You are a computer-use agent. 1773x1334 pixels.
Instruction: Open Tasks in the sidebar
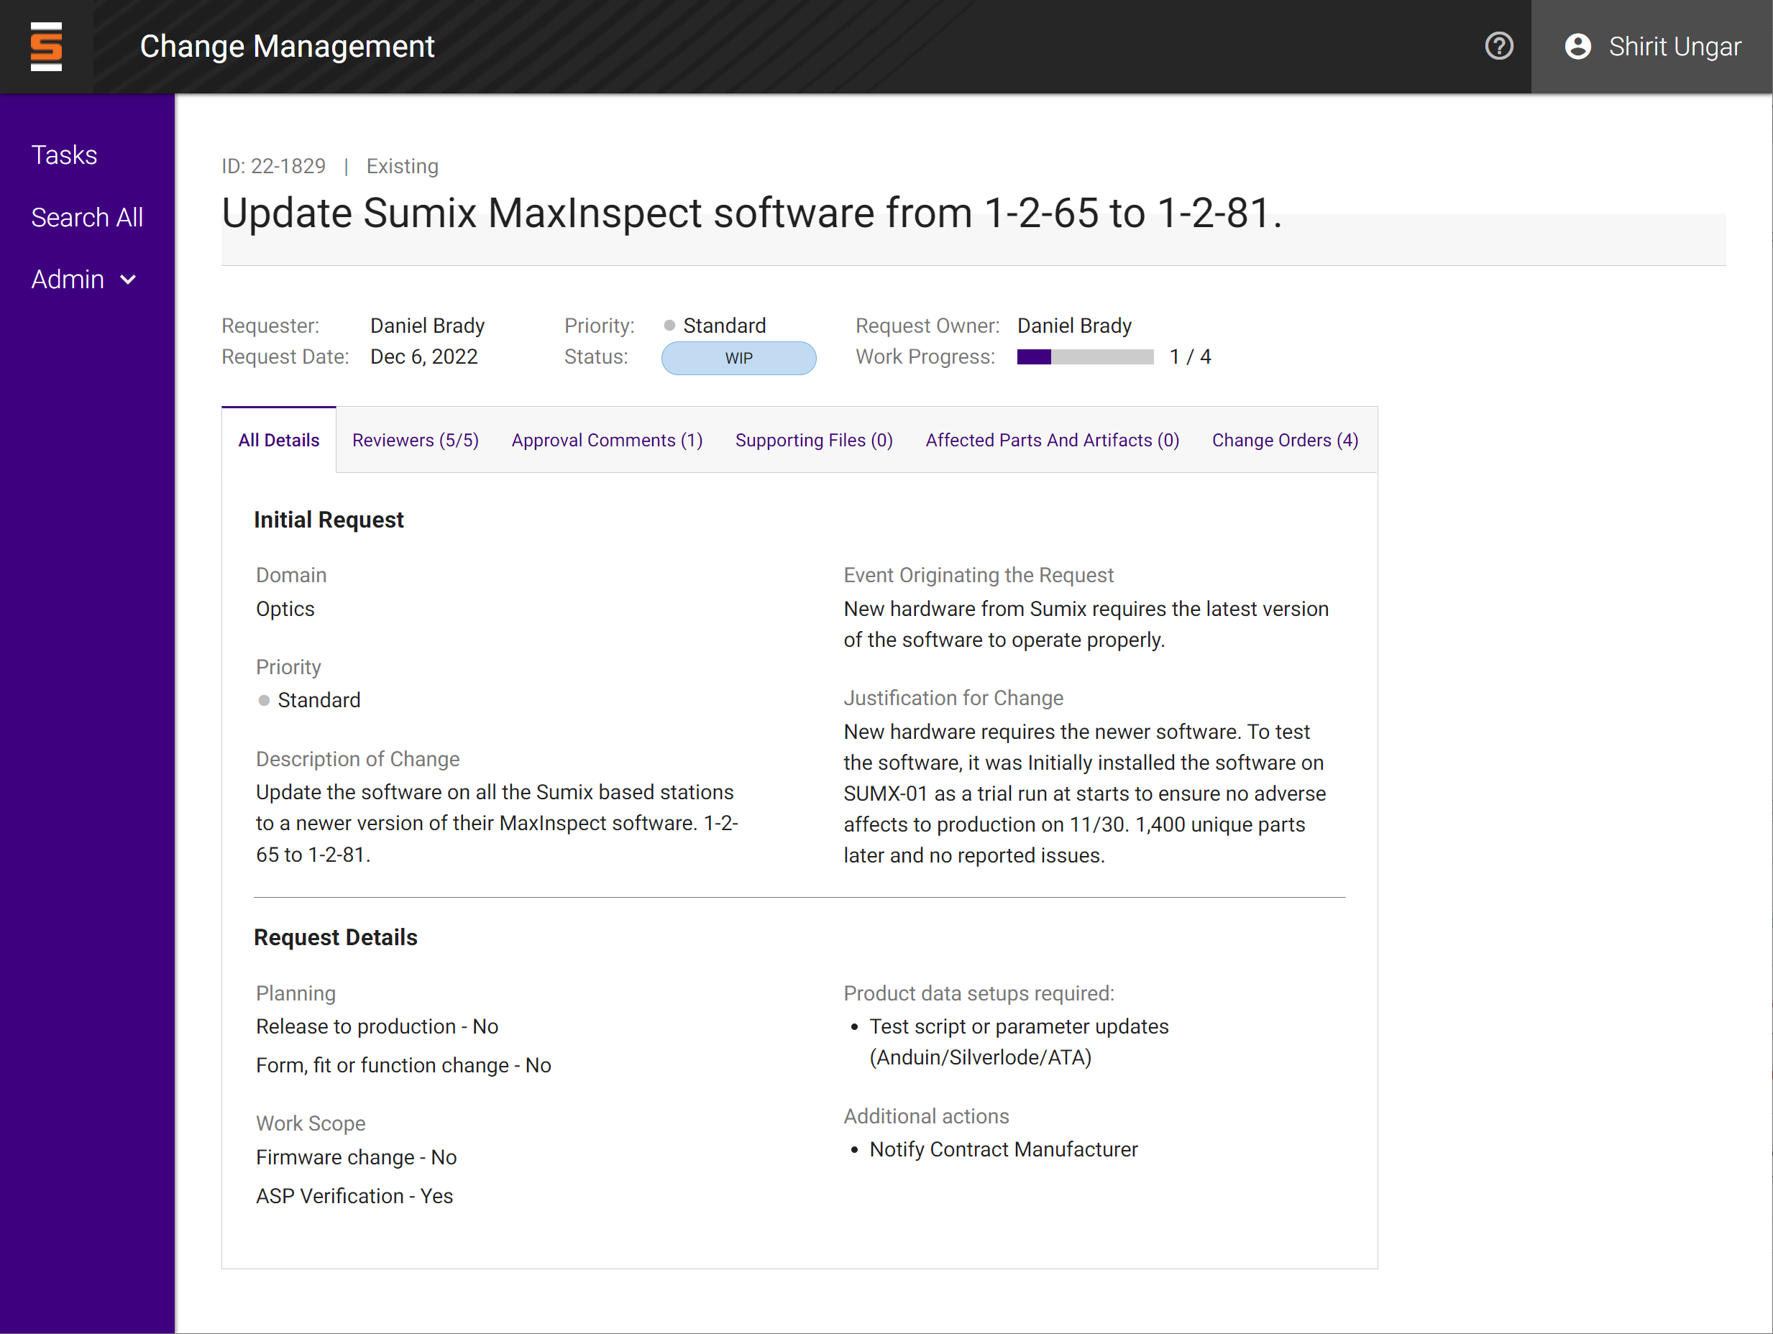(64, 155)
